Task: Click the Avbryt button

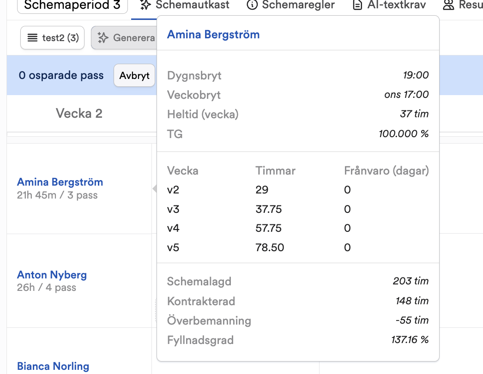Action: click(x=134, y=75)
